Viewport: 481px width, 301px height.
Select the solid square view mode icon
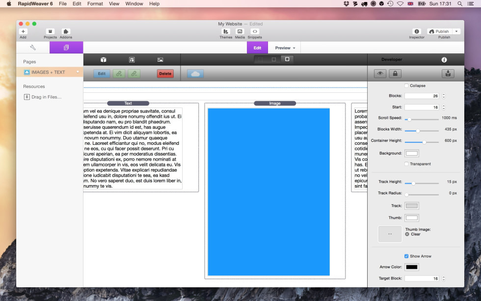(x=287, y=59)
